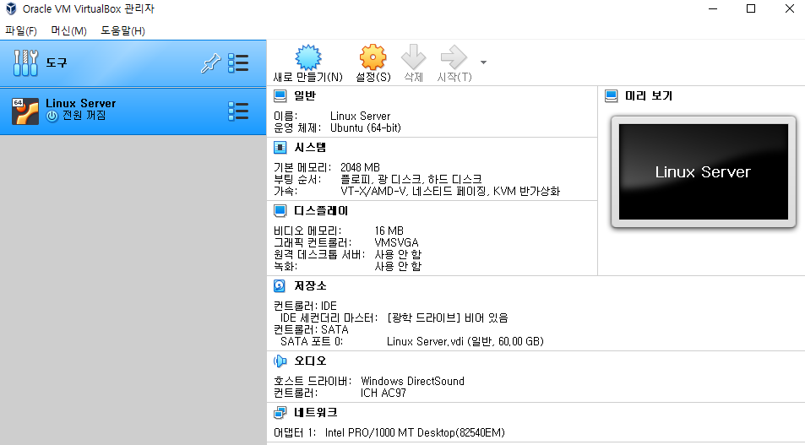
Task: Minimize the VirtualBox Manager window
Action: pyautogui.click(x=713, y=8)
